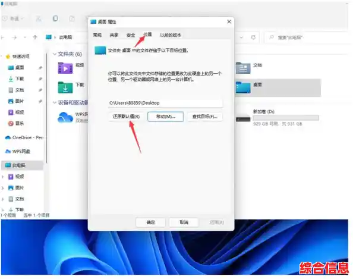Switch to the 以前的版本 tab
353x279 pixels.
[x=171, y=35]
